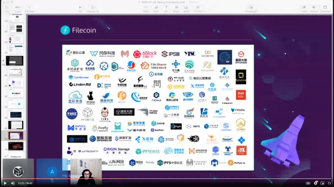Image resolution: width=334 pixels, height=187 pixels.
Task: Select highlighted slide 55 thumbnail
Action: click(x=16, y=136)
